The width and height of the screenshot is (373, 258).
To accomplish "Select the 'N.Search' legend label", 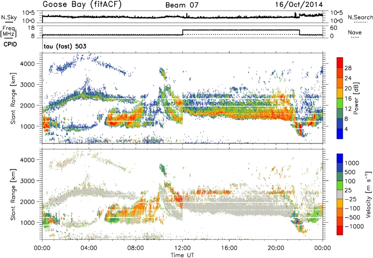I will click(360, 17).
